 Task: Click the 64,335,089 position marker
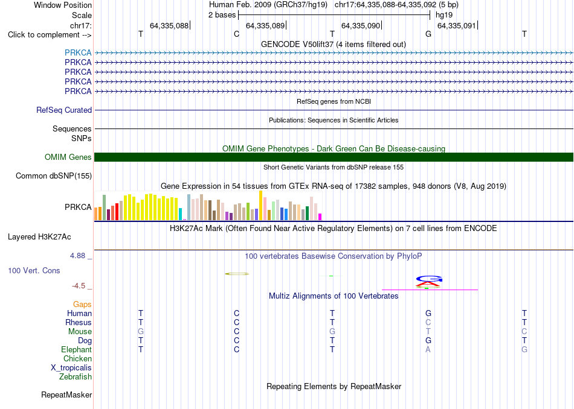point(265,25)
